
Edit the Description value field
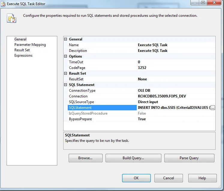click(176, 51)
